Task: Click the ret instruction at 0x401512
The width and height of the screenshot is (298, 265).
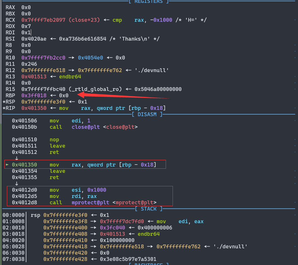Action: (x=54, y=152)
